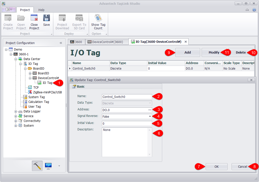This screenshot has width=259, height=182.
Task: Click the OK button in Update Tag
Action: coord(217,167)
